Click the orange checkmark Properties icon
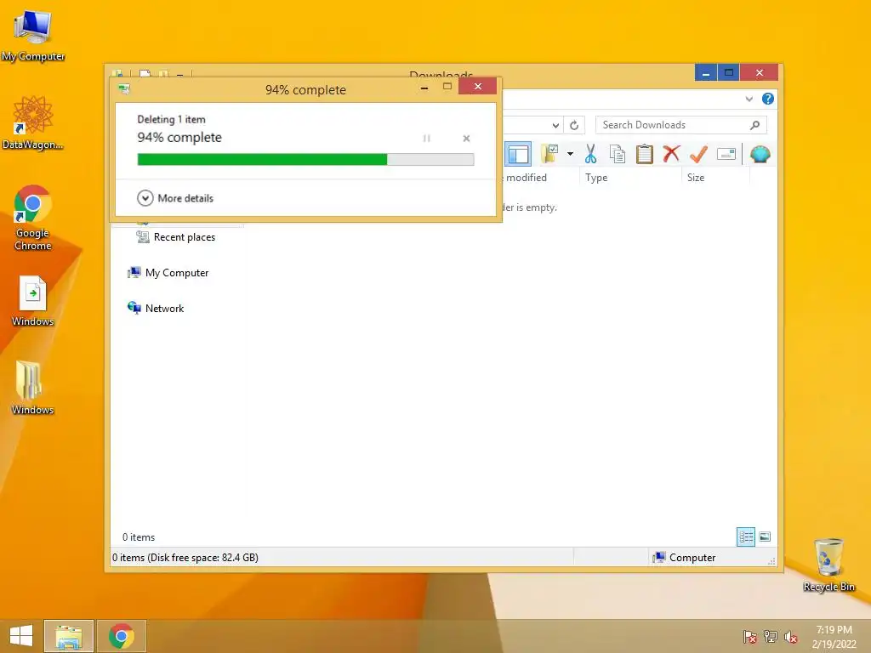Image resolution: width=871 pixels, height=653 pixels. [x=699, y=155]
